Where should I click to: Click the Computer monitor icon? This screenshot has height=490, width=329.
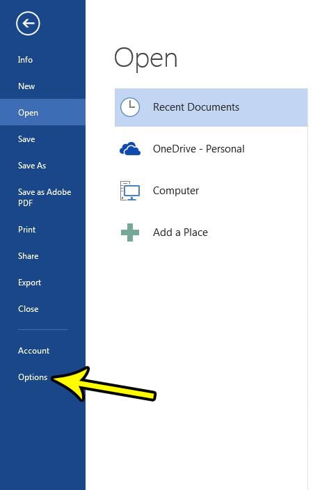point(130,191)
